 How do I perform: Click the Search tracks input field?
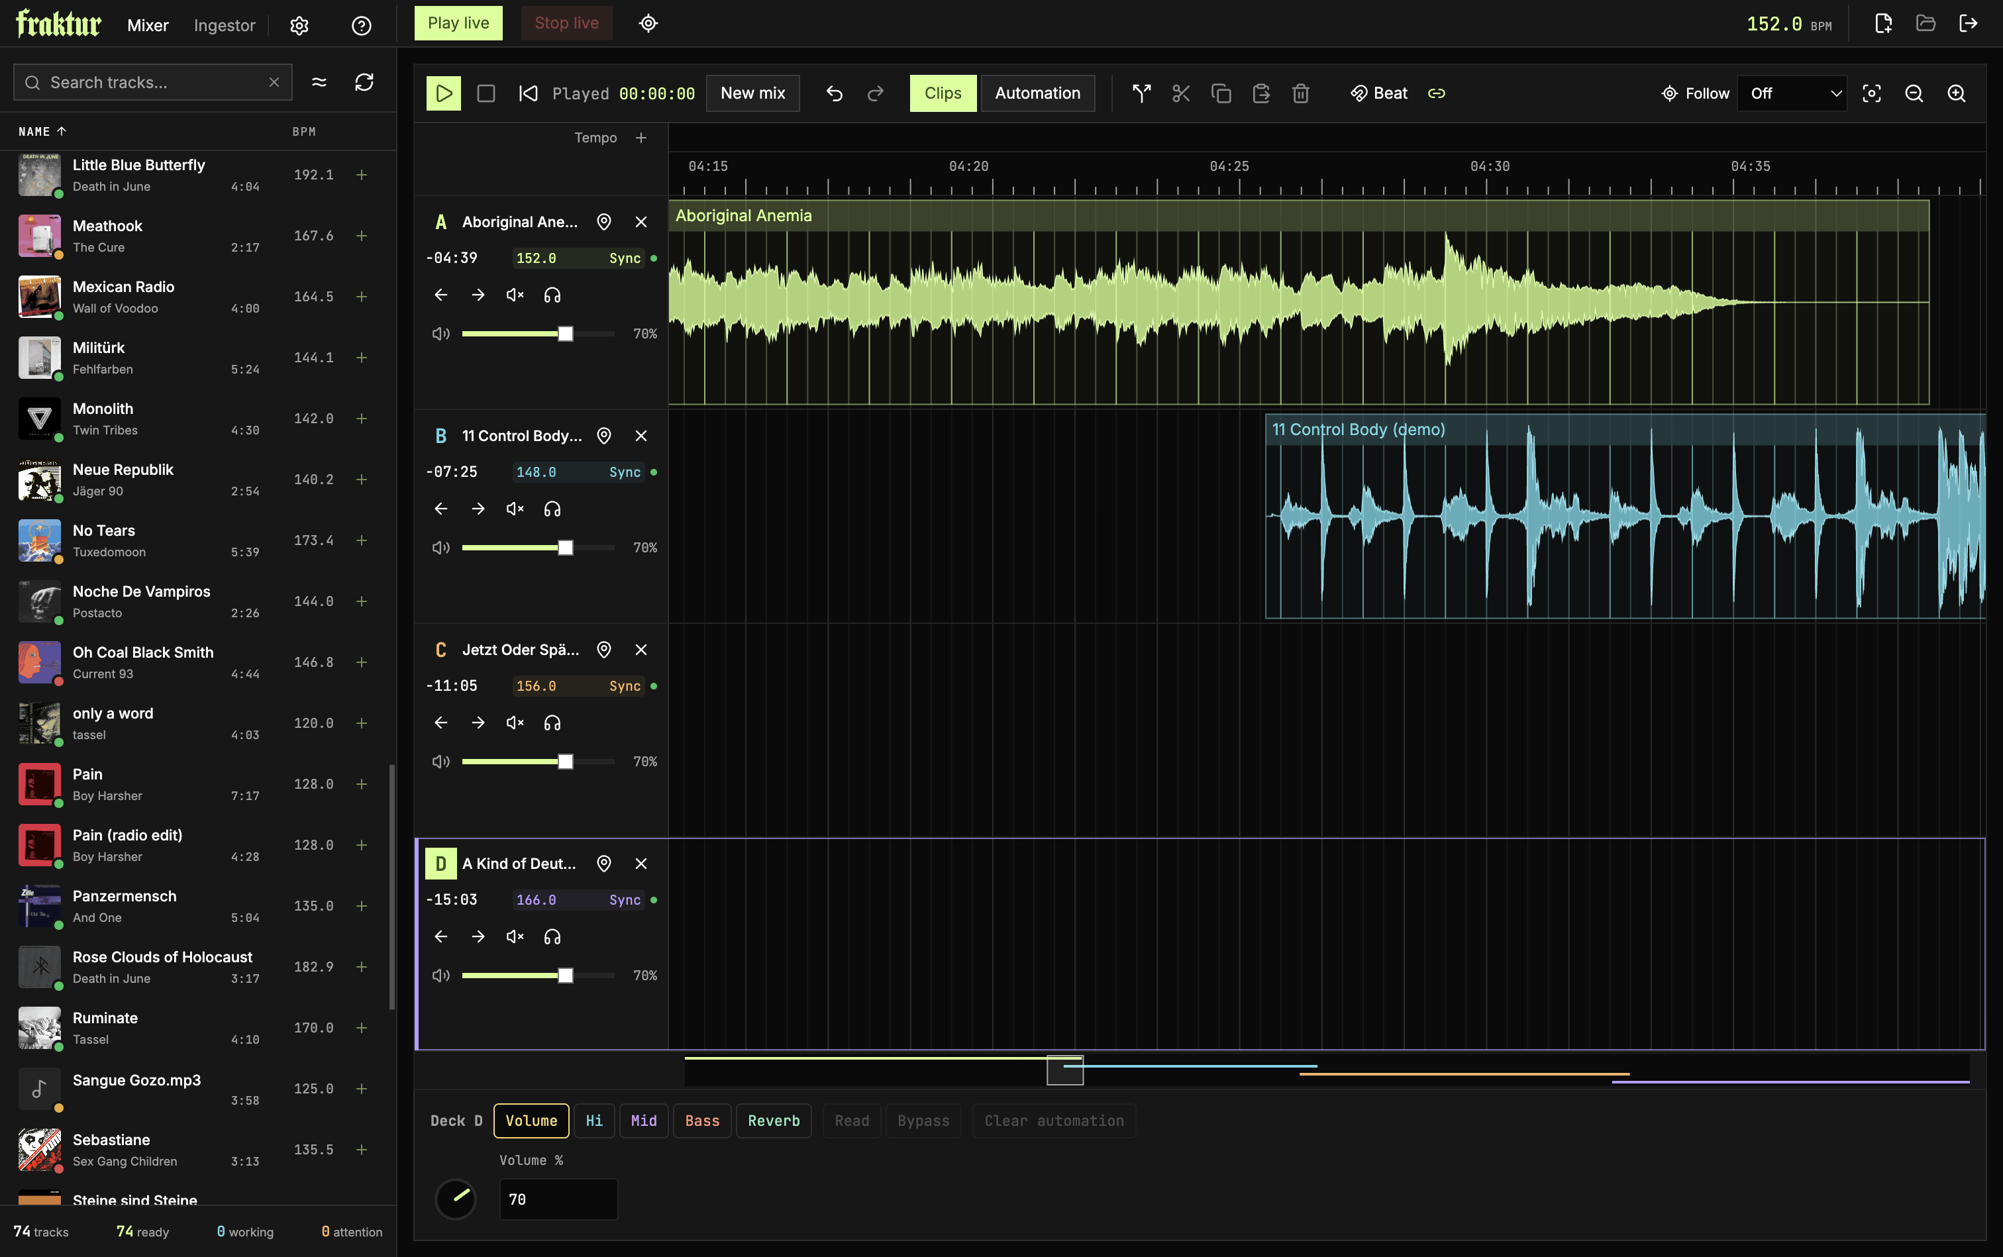click(x=153, y=82)
